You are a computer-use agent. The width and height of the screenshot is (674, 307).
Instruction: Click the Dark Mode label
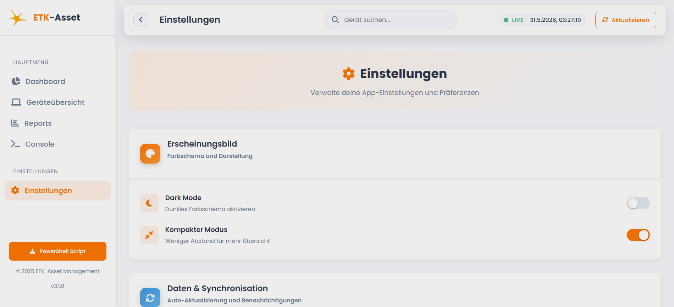[x=183, y=198]
